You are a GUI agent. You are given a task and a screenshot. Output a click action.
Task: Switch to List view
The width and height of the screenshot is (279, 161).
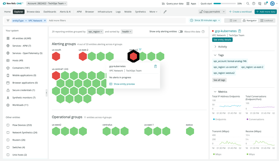click(x=233, y=20)
